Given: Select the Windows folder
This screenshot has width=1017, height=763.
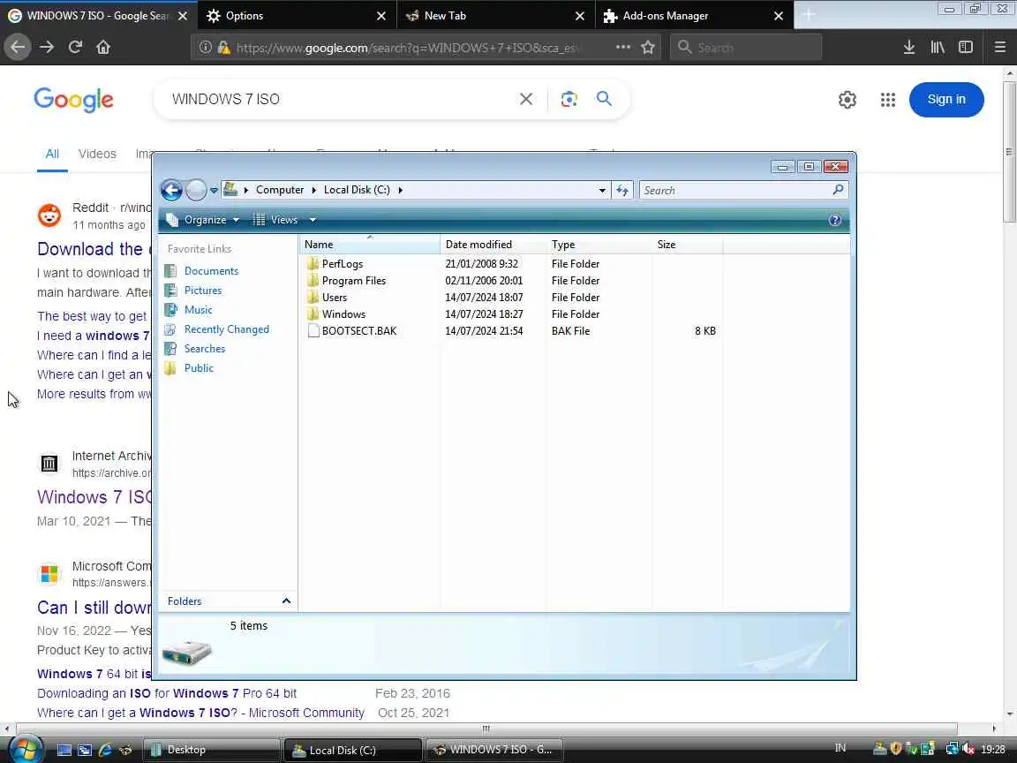Looking at the screenshot, I should pos(343,314).
